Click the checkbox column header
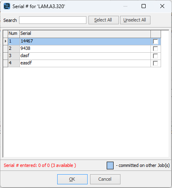The height and width of the screenshot is (188, 172). point(156,34)
